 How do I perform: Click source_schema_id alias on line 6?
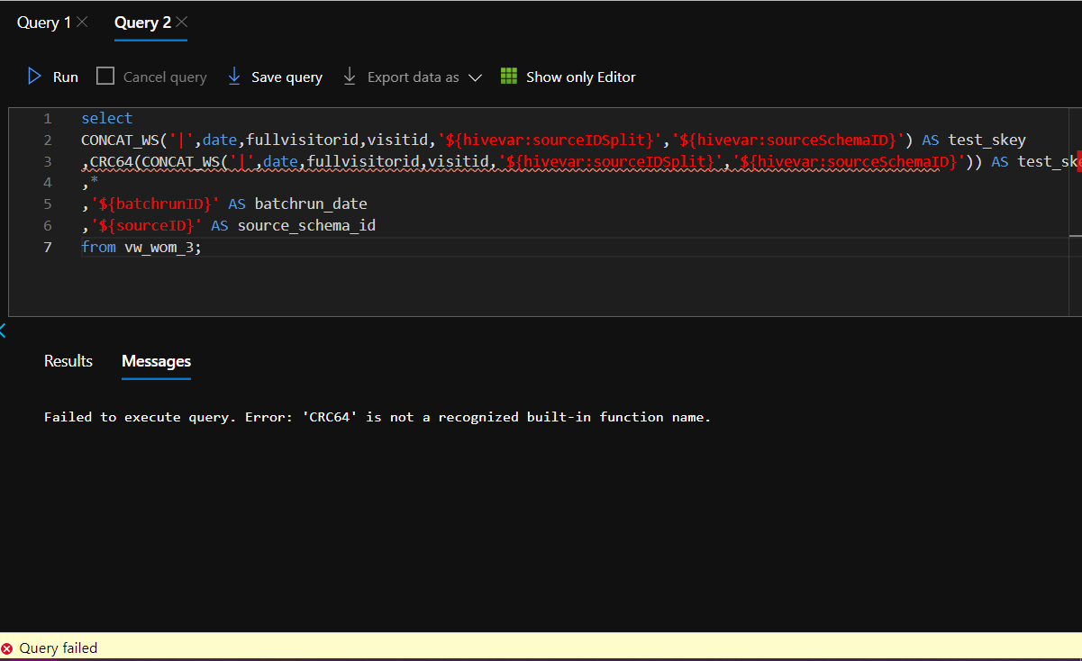[306, 225]
